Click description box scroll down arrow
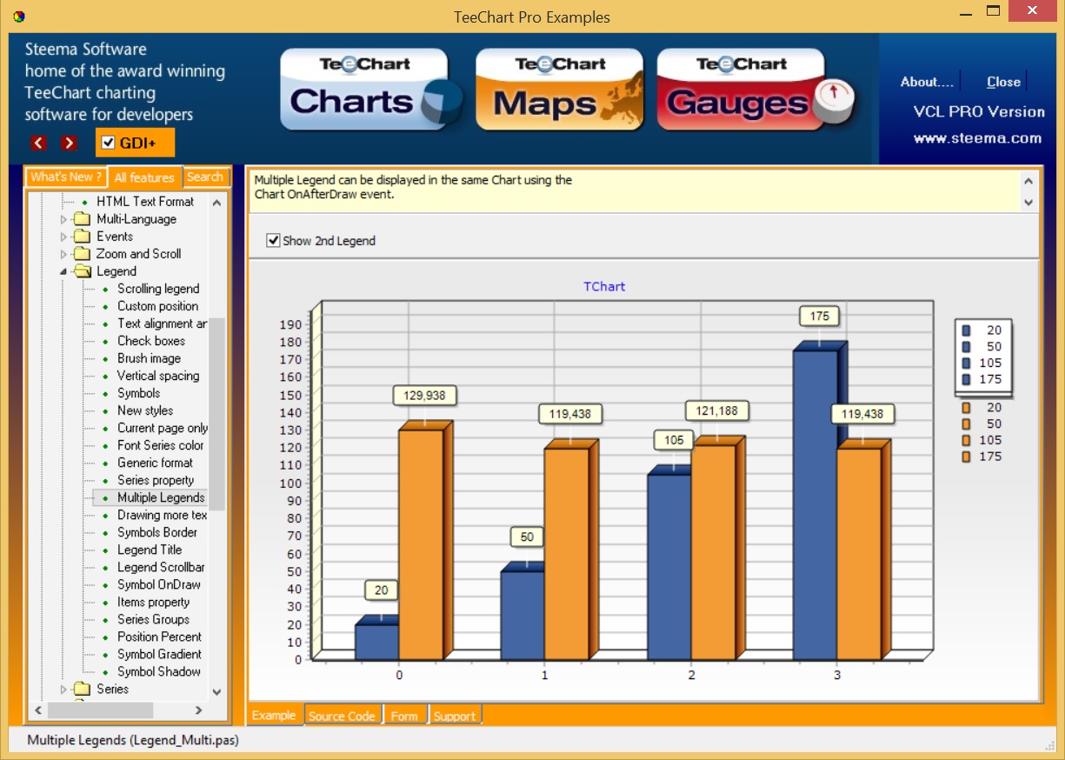 click(1028, 203)
